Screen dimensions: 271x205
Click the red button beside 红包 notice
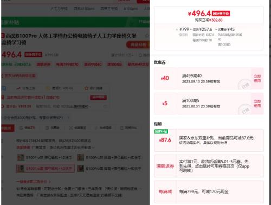[98, 98]
